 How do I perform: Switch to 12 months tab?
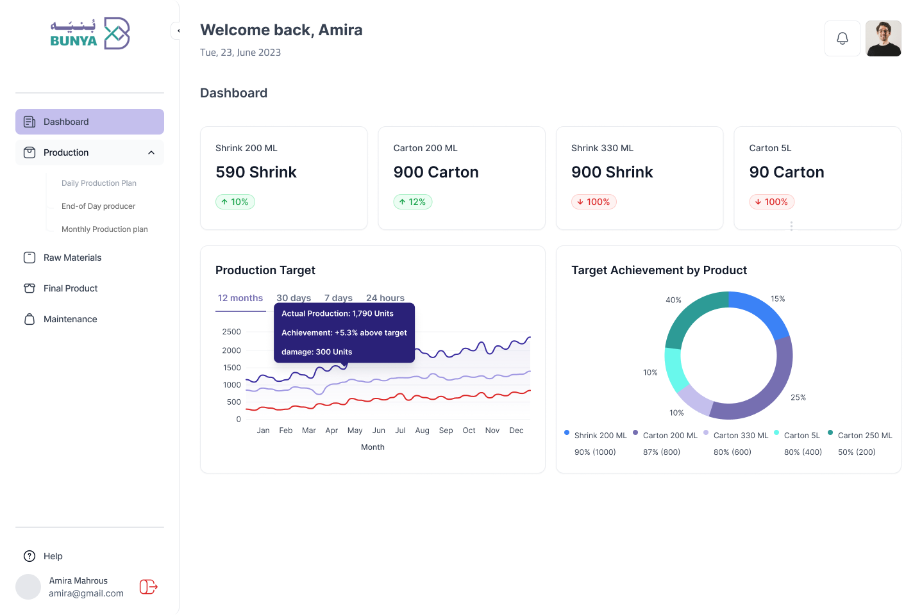(240, 298)
